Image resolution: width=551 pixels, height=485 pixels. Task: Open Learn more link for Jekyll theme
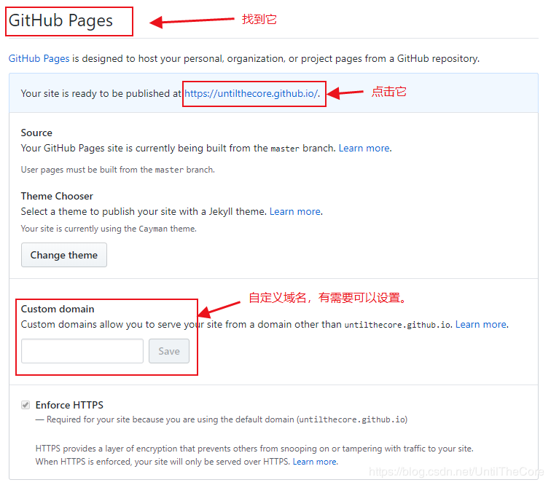coord(295,211)
